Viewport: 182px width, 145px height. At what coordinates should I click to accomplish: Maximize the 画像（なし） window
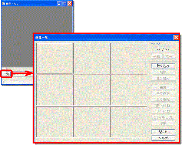point(64,3)
